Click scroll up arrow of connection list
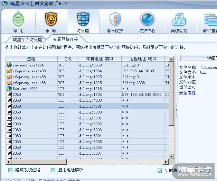This screenshot has height=181, width=217. [x=171, y=59]
